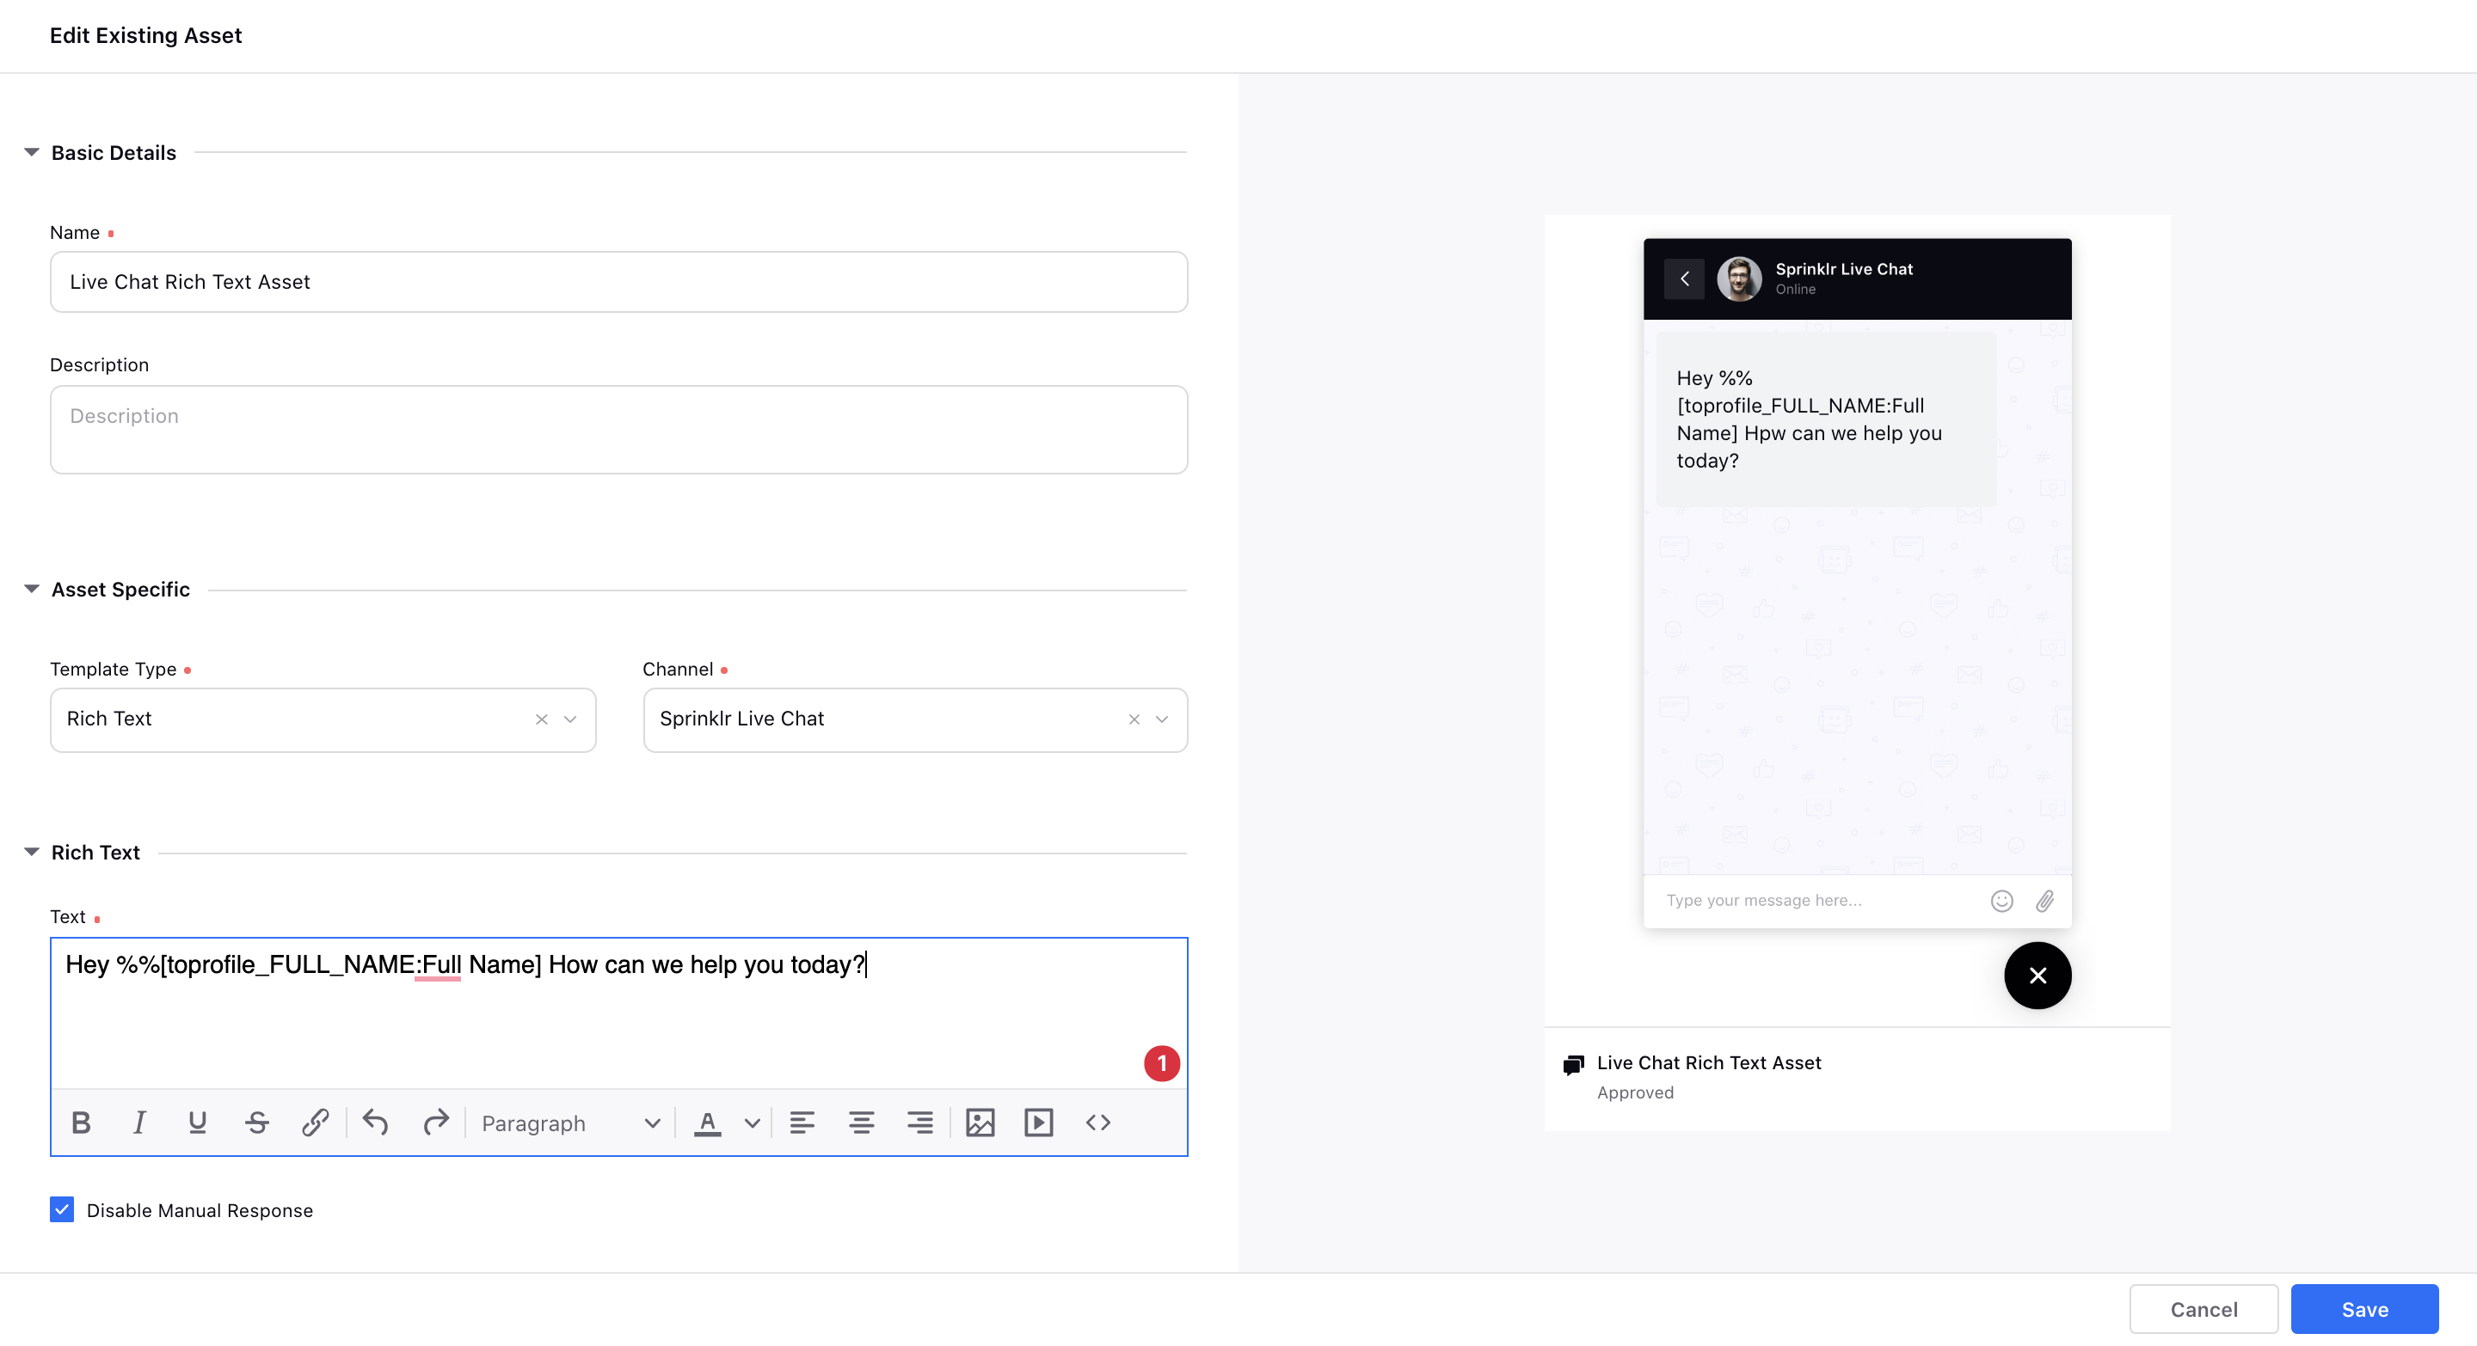The width and height of the screenshot is (2477, 1346).
Task: Collapse the Basic Details section
Action: 32,152
